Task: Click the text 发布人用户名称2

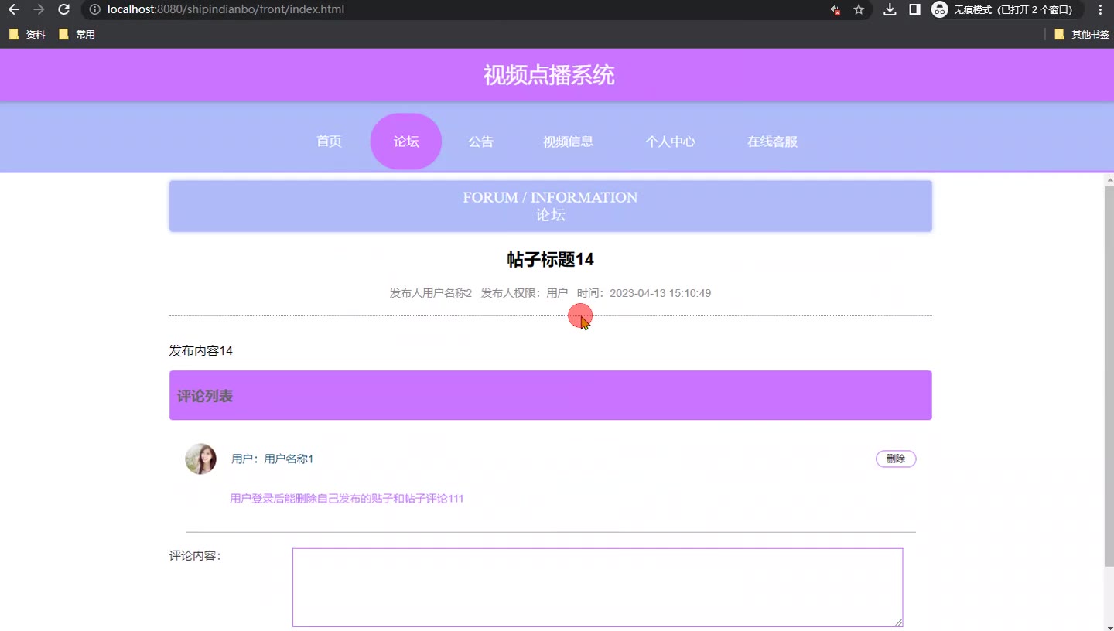Action: [x=431, y=293]
